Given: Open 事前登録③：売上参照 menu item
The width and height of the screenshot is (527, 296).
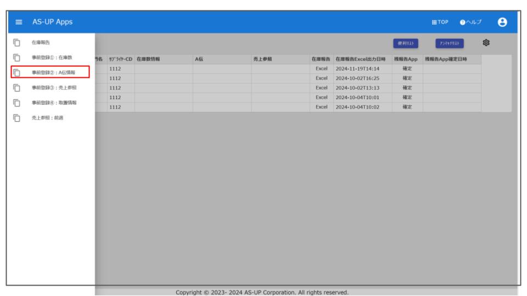Looking at the screenshot, I should tap(53, 88).
